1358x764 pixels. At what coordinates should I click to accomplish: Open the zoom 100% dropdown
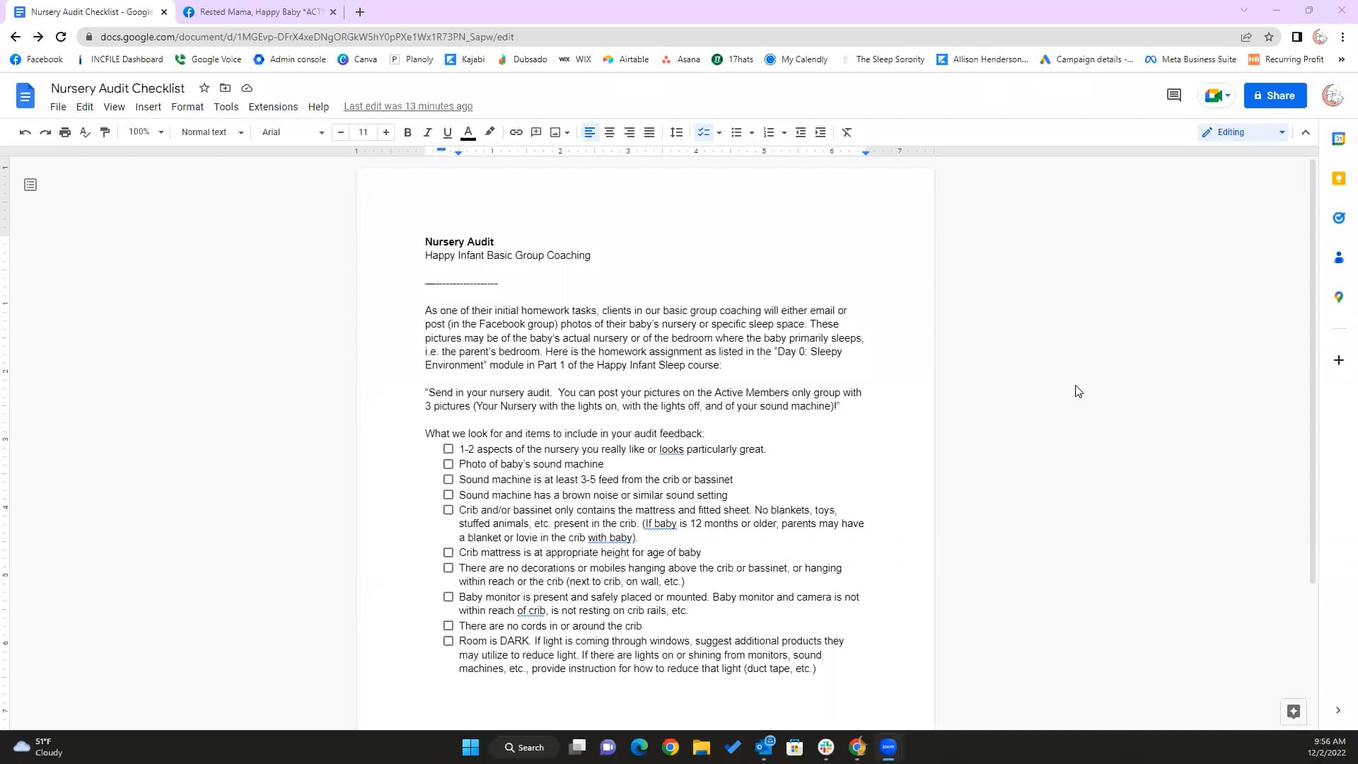pyautogui.click(x=146, y=132)
